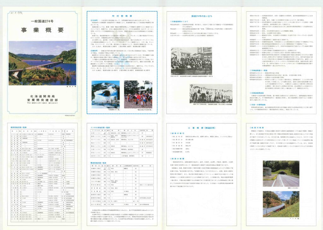Click the title 事業概要 on the cover
The image size is (323, 230).
coord(42,31)
